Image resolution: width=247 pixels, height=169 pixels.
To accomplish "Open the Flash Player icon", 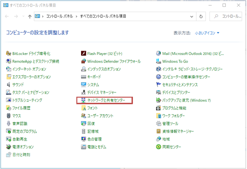I will pos(83,54).
